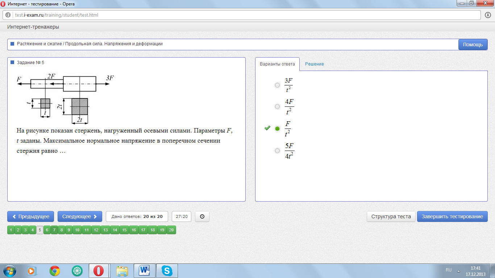
Task: Launch media player from taskbar
Action: [32, 271]
